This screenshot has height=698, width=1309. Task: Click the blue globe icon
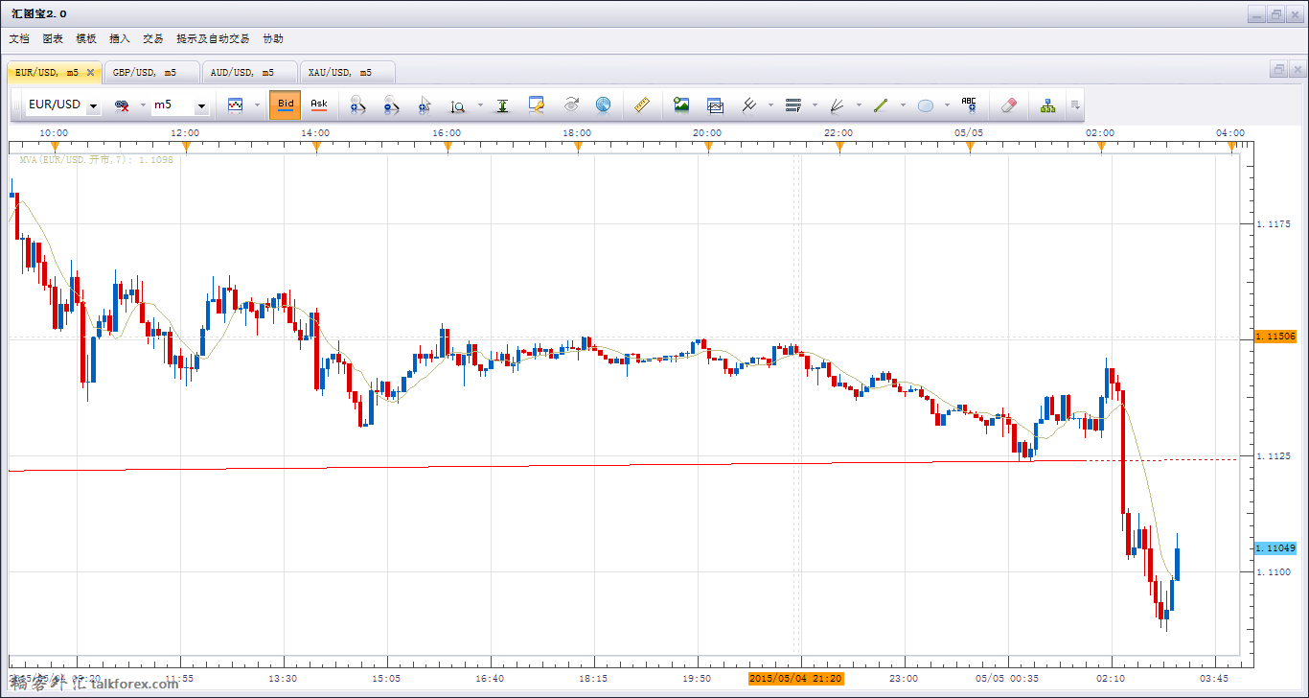603,105
